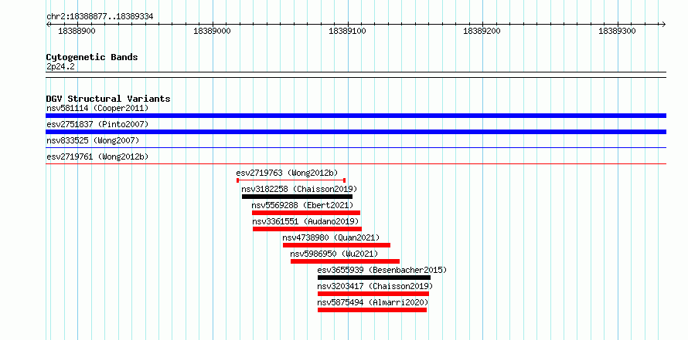Click ruler position 18388900
Viewport: 688px width, 340px height.
coord(77,32)
